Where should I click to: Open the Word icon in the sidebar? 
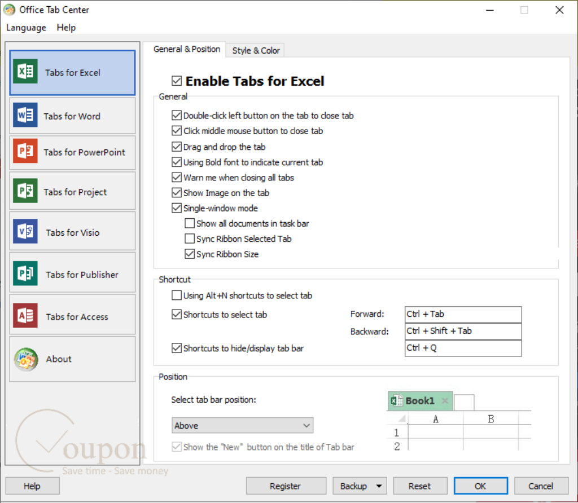[x=25, y=115]
